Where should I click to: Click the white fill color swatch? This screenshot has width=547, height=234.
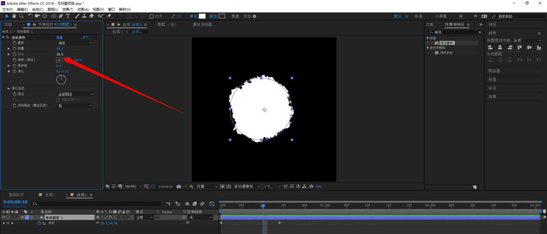[202, 16]
